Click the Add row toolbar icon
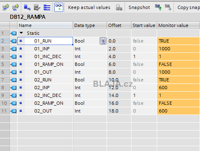Screen dimensions: 200x151 coord(16,7)
